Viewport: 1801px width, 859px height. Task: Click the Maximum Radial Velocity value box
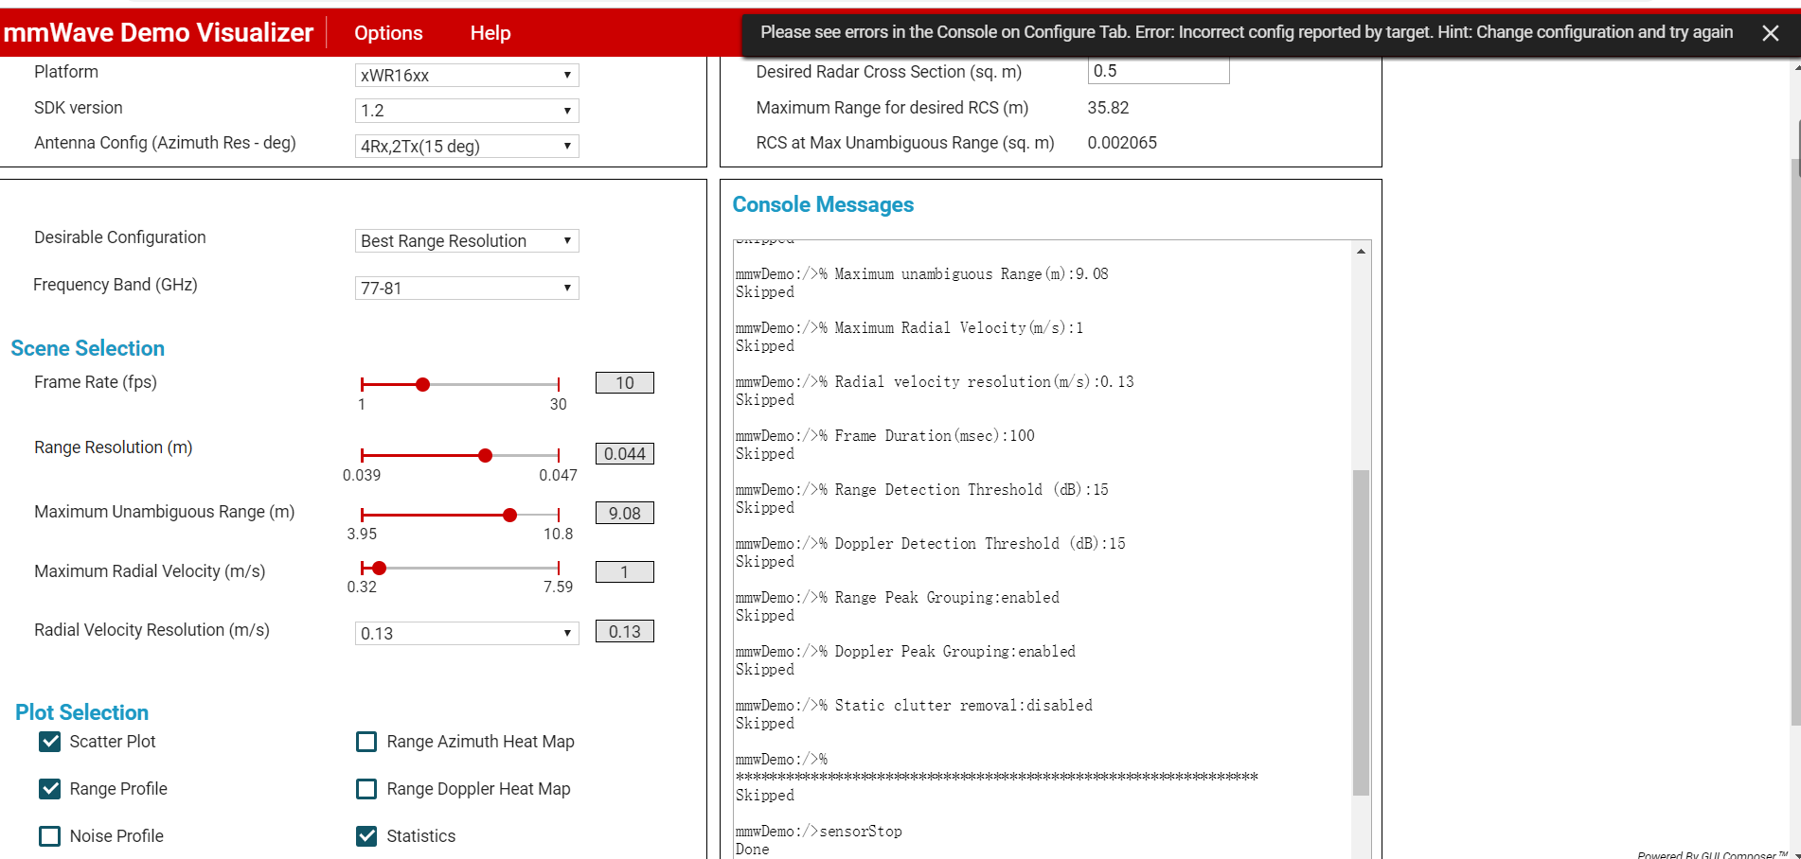(625, 571)
